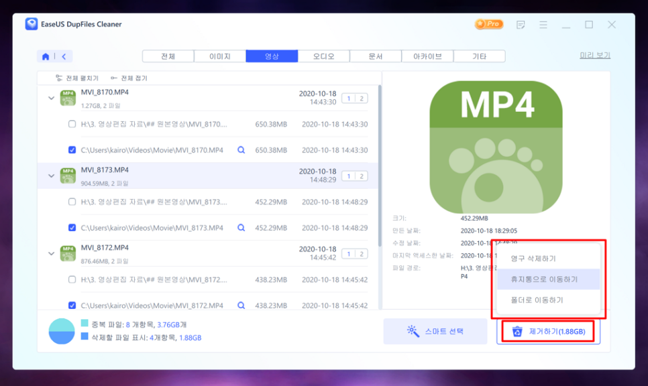Screen dimensions: 648x386
Task: Check the H:\ copy of MVI_8170
Action: click(72, 124)
